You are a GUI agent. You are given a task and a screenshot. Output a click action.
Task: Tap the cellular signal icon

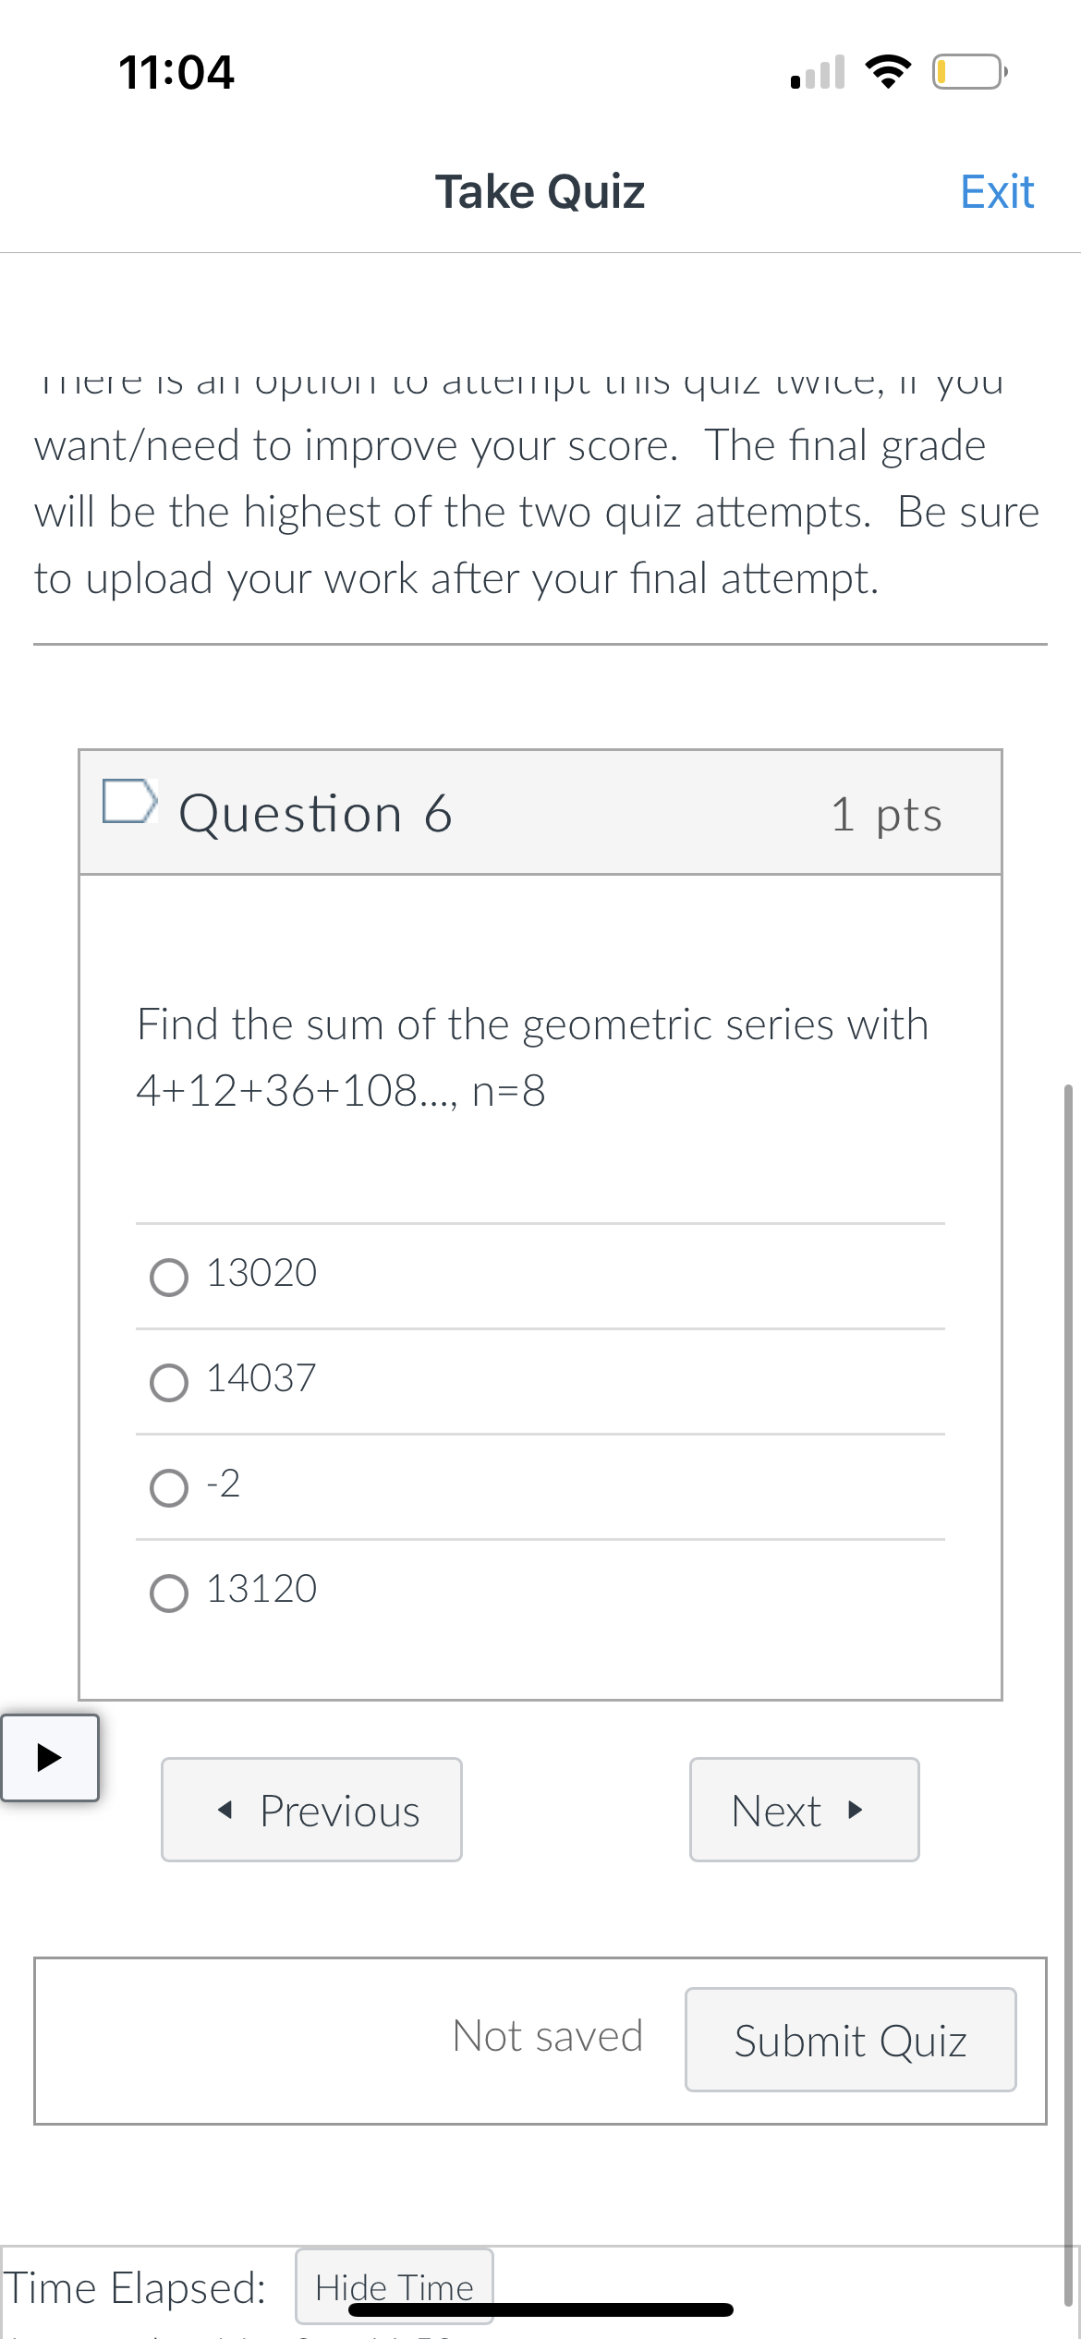tap(817, 72)
